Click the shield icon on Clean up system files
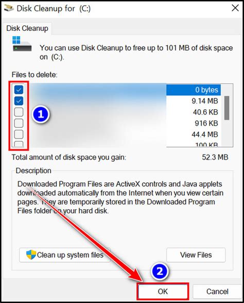Viewport: 244px width, 303px height. (31, 255)
